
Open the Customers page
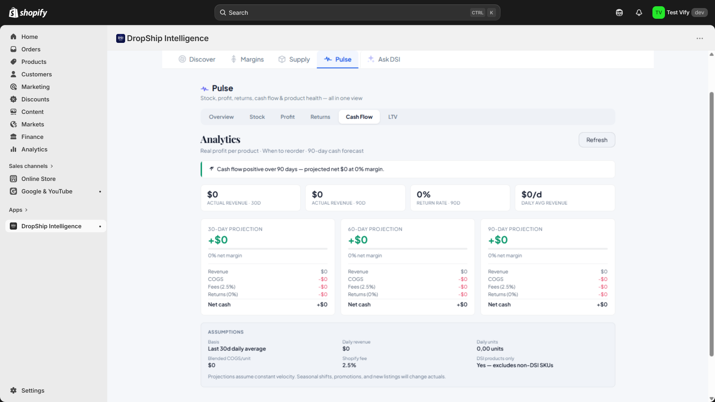pos(37,74)
